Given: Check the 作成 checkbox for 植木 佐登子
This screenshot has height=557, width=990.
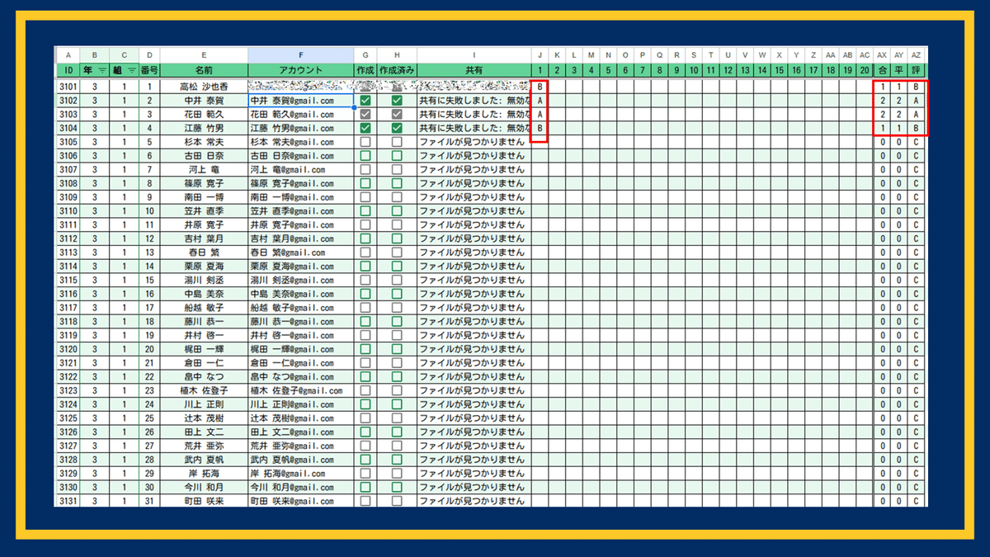Looking at the screenshot, I should point(365,390).
